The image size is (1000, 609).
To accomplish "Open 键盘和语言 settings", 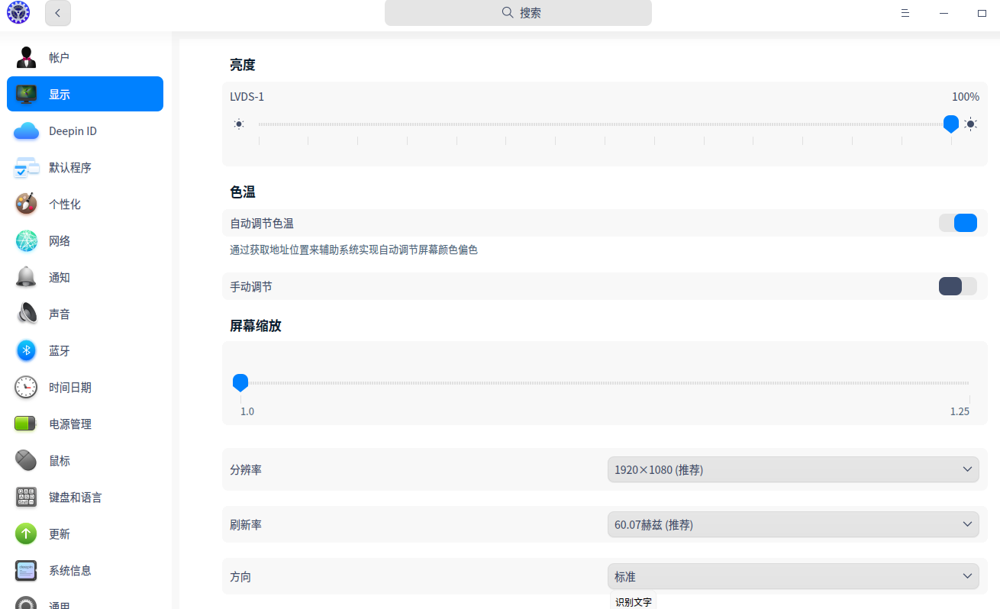I will 85,498.
